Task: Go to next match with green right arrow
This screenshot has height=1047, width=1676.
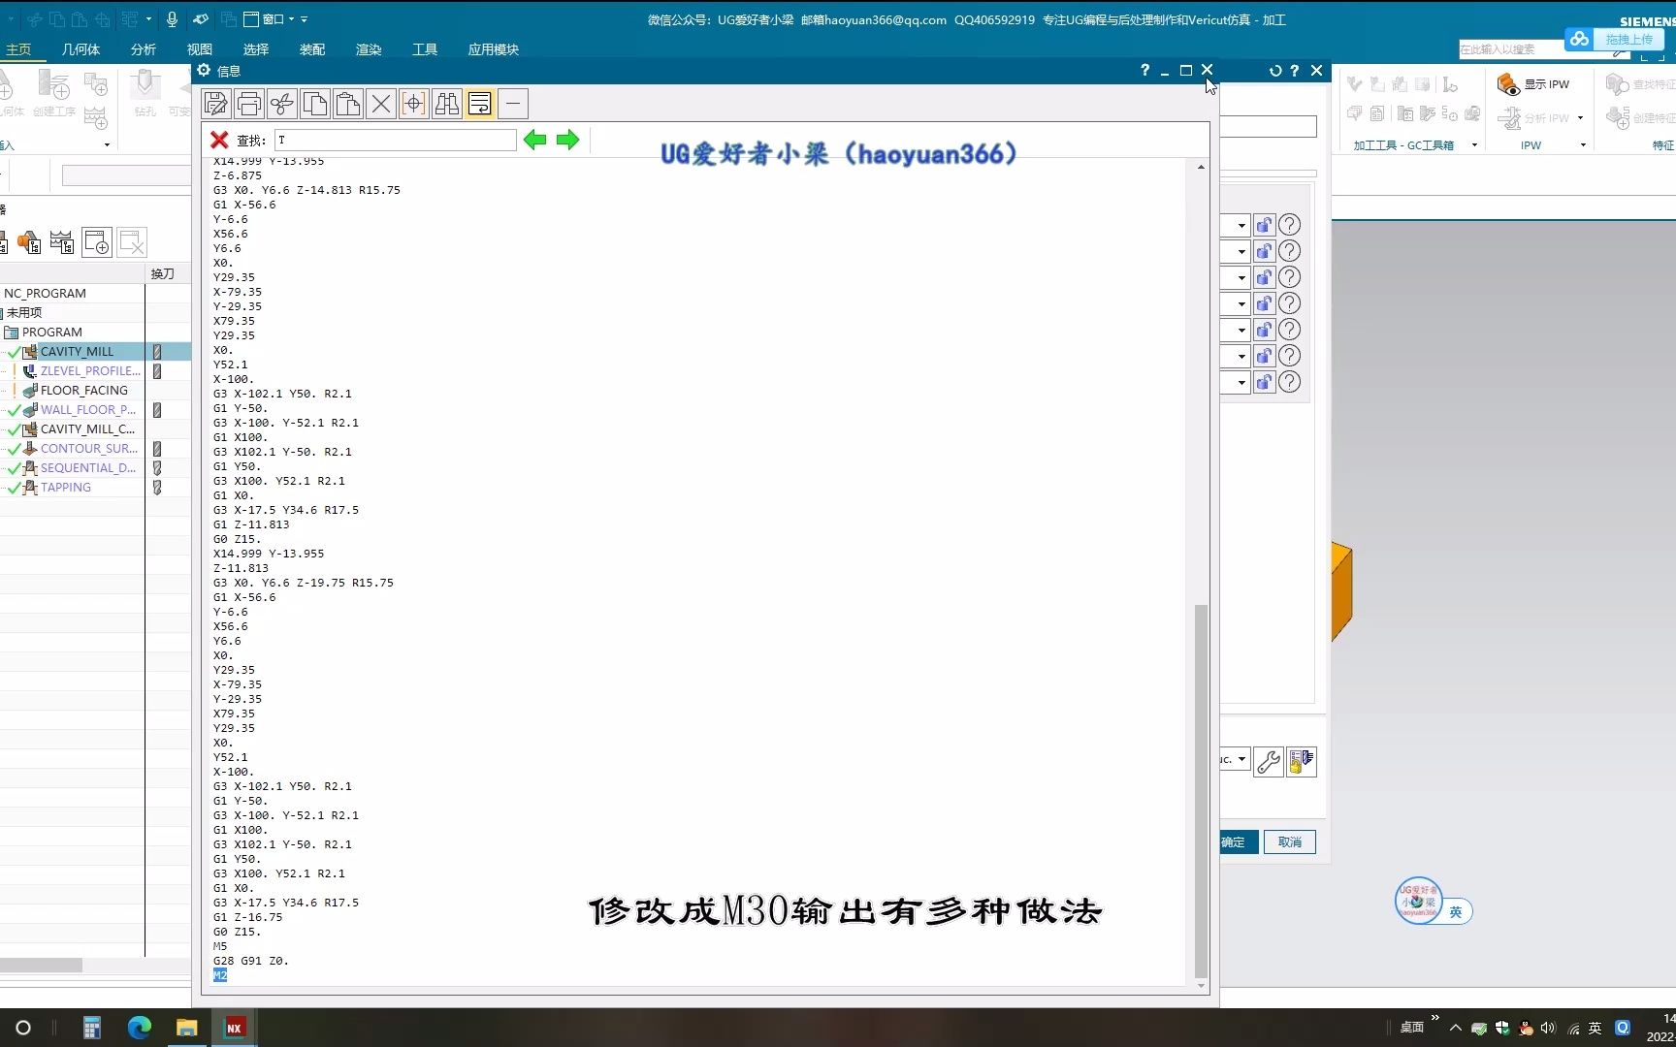Action: (568, 140)
